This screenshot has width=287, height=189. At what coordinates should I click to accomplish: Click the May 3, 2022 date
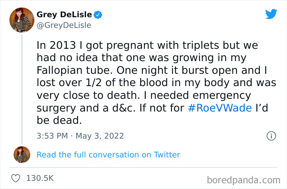point(100,136)
